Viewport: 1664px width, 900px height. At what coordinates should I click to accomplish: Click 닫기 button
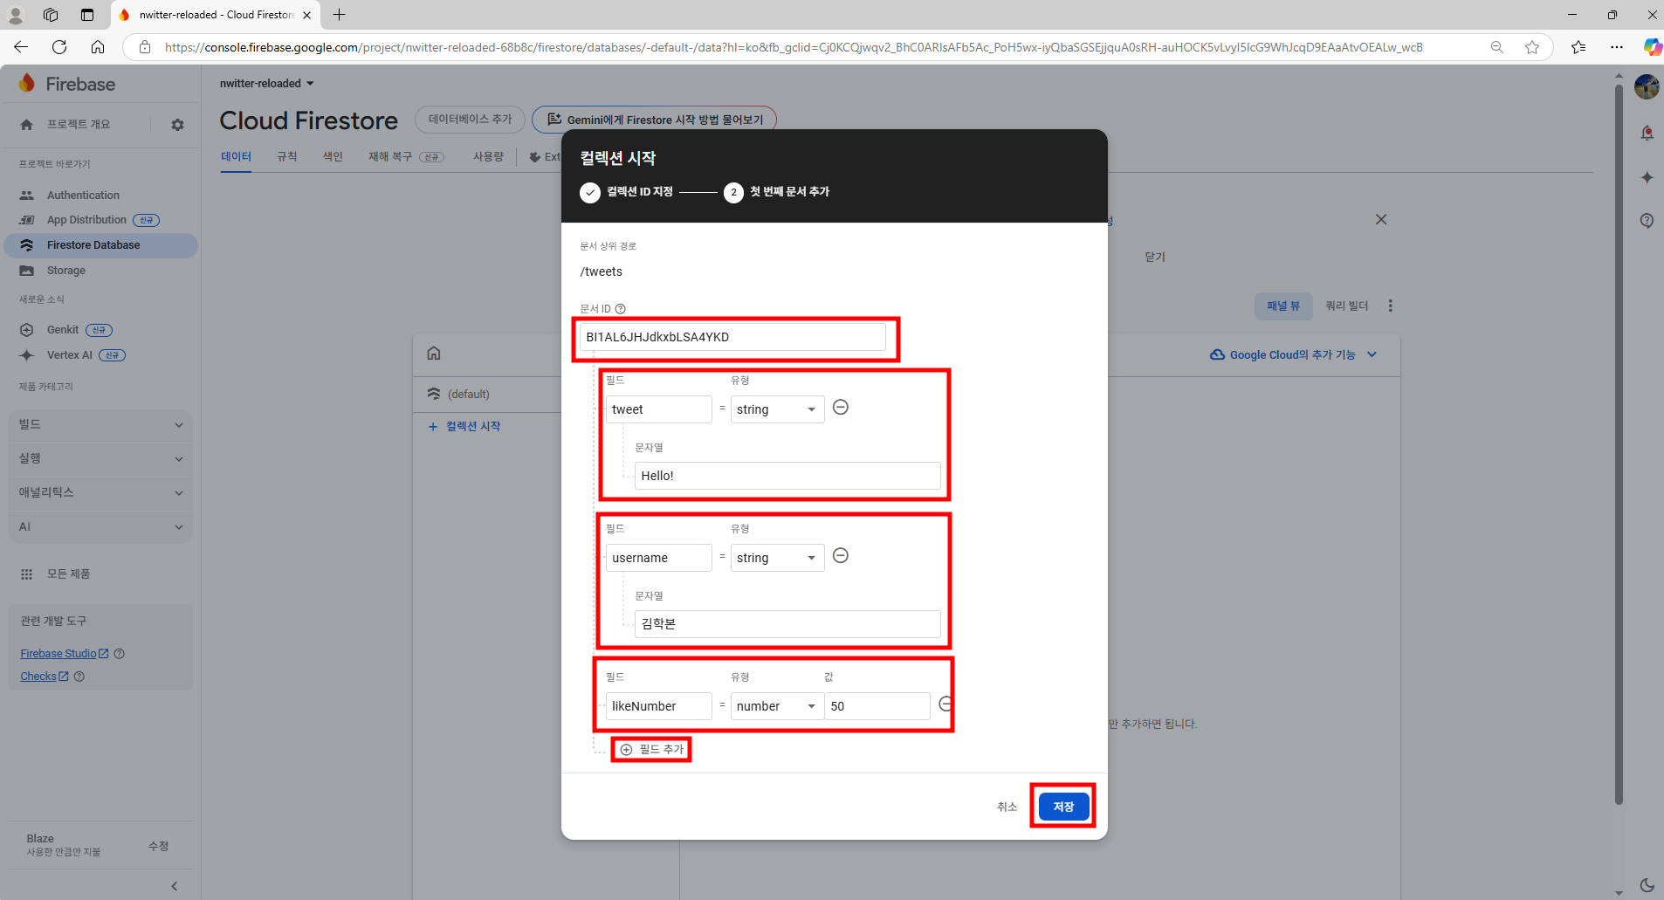pyautogui.click(x=1155, y=257)
